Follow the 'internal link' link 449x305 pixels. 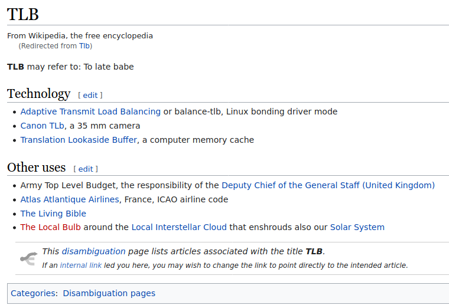point(81,265)
